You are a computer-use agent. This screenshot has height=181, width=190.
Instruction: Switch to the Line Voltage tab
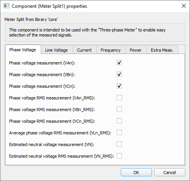tap(56, 50)
